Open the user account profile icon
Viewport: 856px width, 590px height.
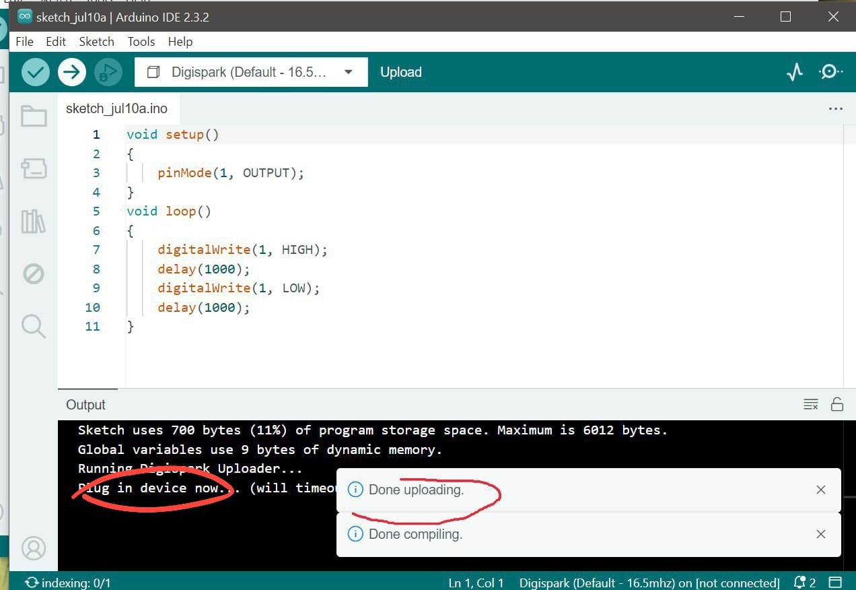[x=34, y=548]
